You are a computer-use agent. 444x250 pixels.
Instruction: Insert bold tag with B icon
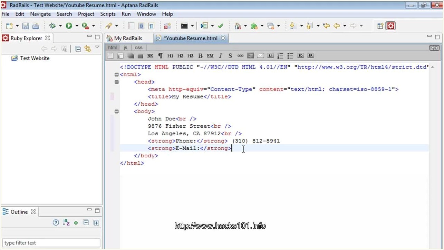(200, 56)
